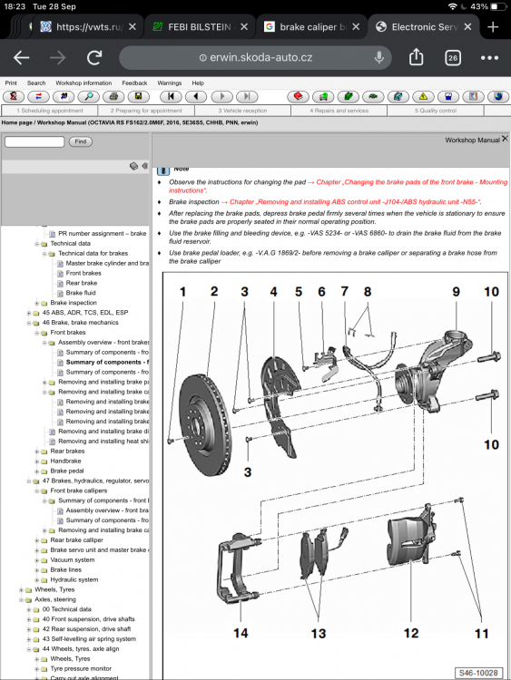Click the search text field beside Find
The width and height of the screenshot is (511, 680).
(x=34, y=141)
